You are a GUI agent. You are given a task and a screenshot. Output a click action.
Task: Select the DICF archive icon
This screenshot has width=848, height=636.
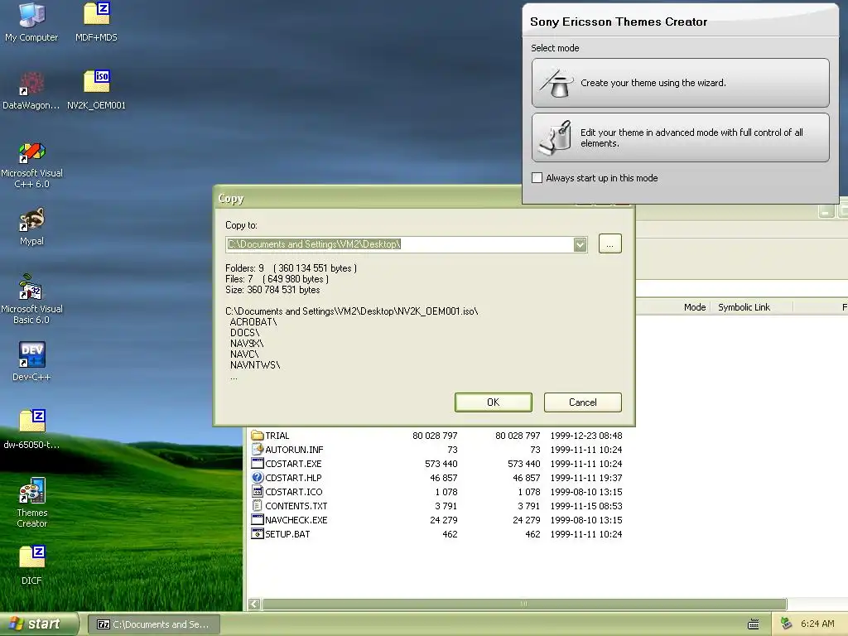[x=31, y=565]
